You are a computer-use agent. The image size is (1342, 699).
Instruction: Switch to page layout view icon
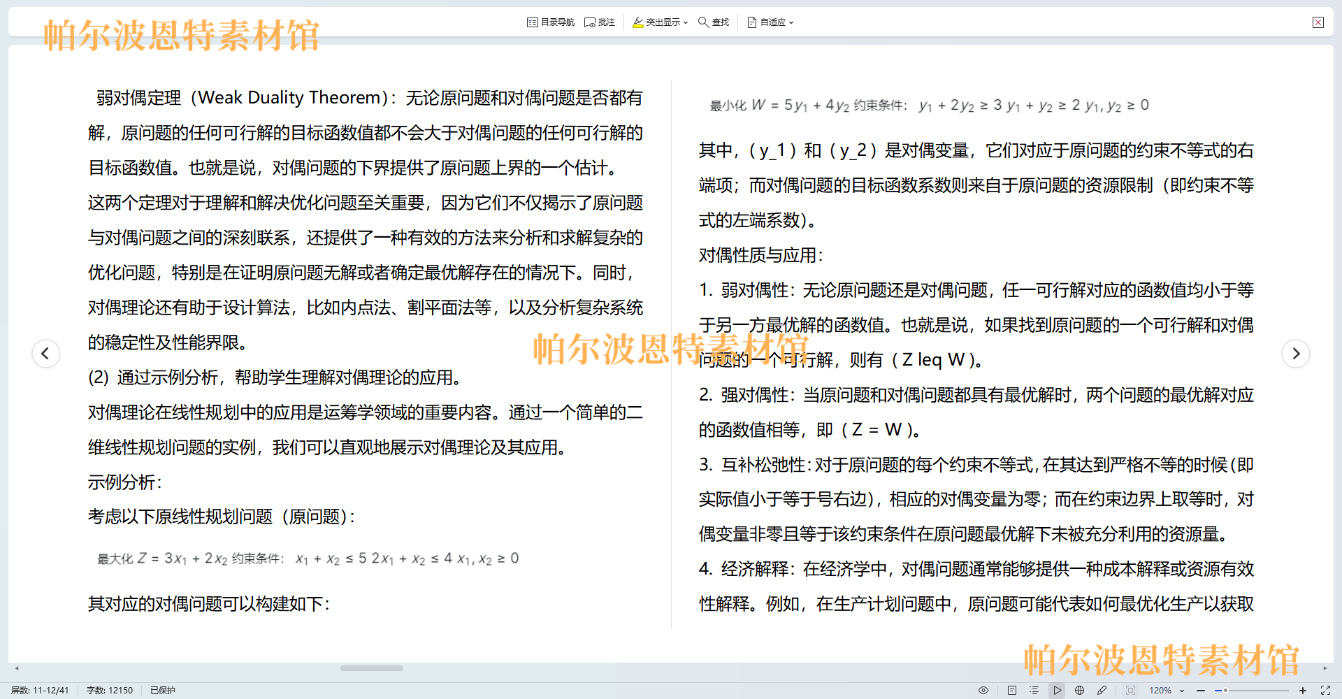pos(1011,690)
